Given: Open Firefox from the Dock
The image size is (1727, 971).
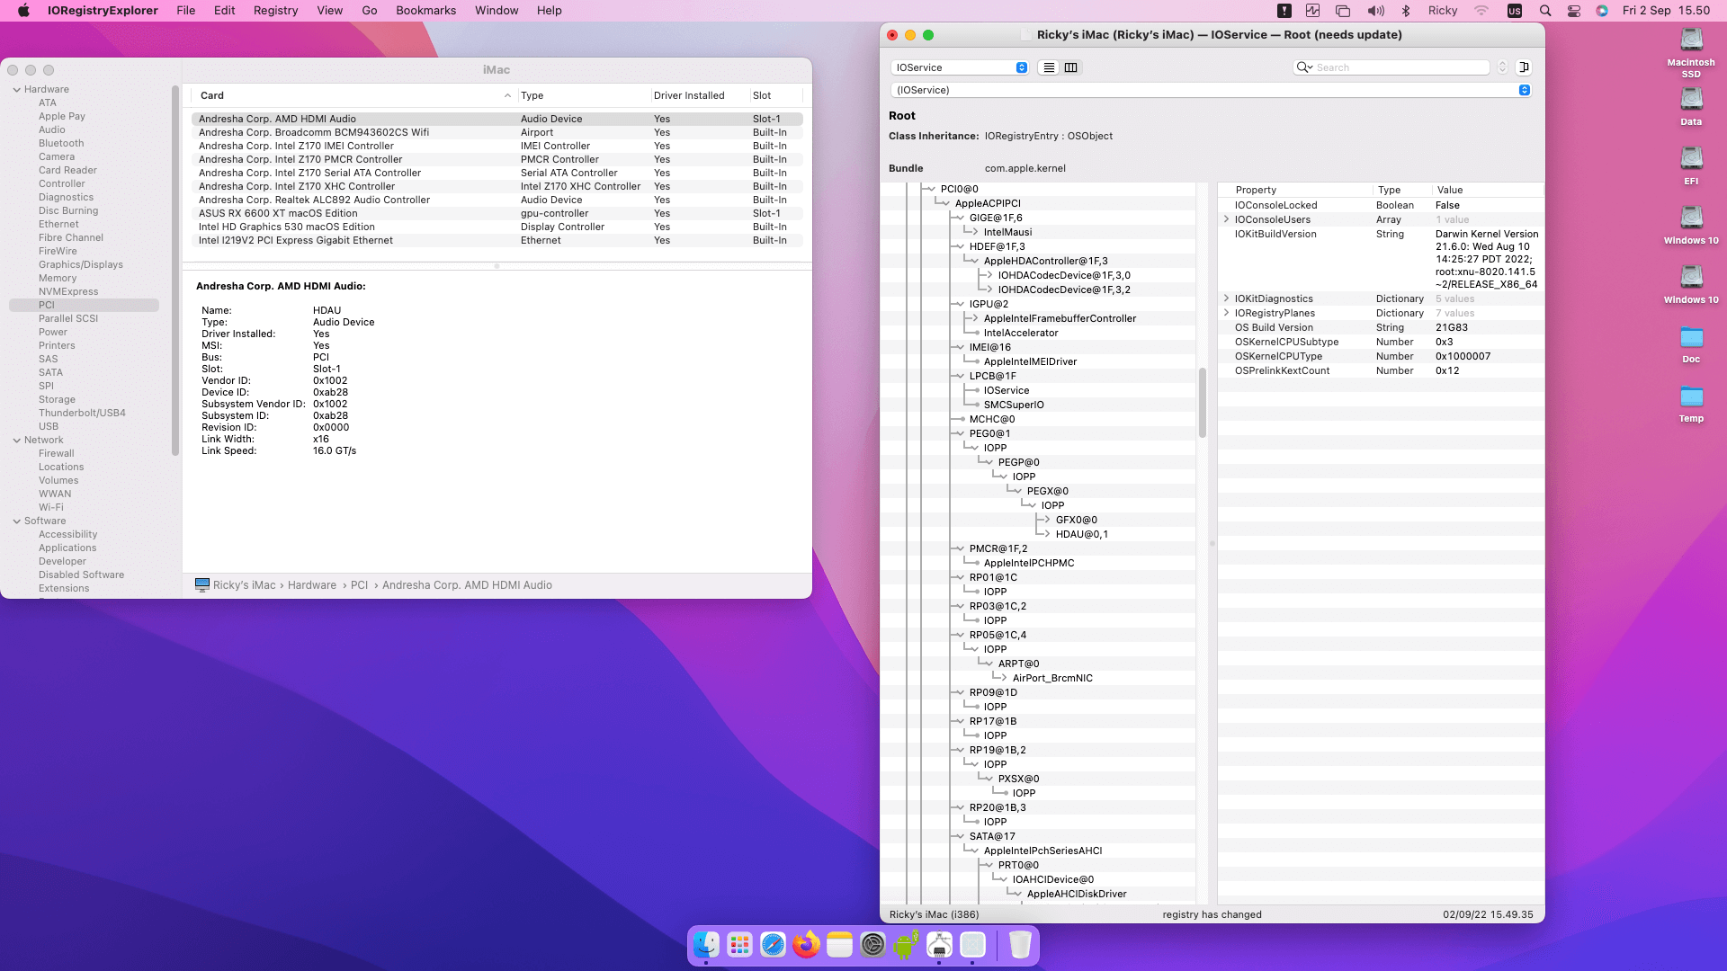Looking at the screenshot, I should tap(806, 945).
